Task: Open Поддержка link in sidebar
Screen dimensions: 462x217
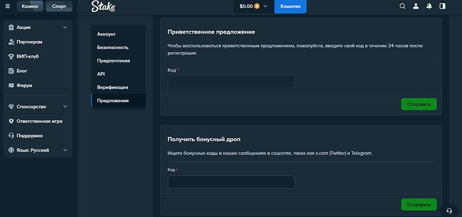Action: click(x=30, y=136)
